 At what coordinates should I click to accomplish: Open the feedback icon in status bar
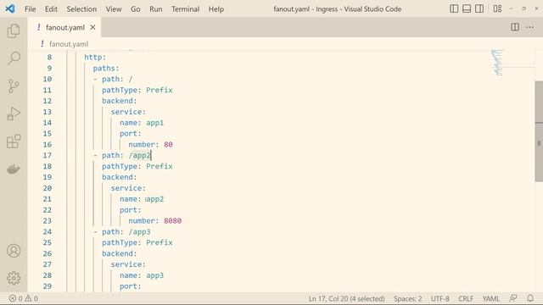[x=513, y=298]
